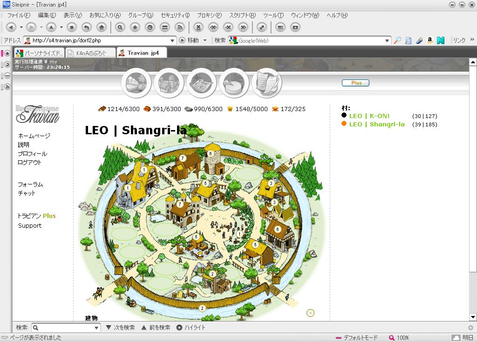Click the 100% zoom status indicator

click(399, 337)
